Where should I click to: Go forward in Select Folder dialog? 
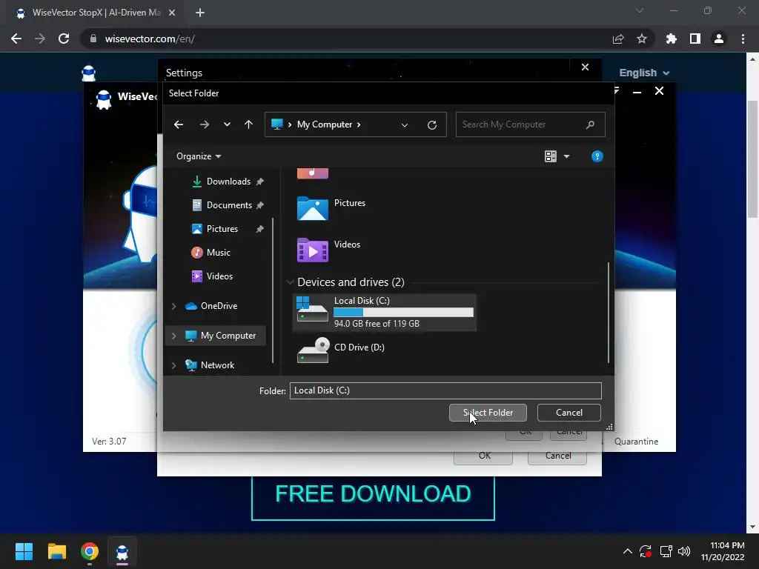click(x=205, y=124)
